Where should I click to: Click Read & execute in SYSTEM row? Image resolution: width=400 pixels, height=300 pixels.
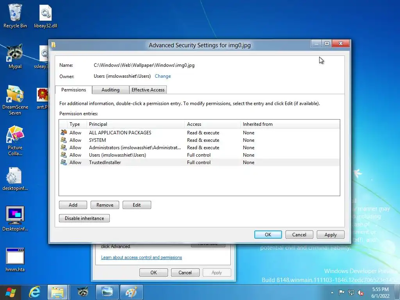point(203,140)
